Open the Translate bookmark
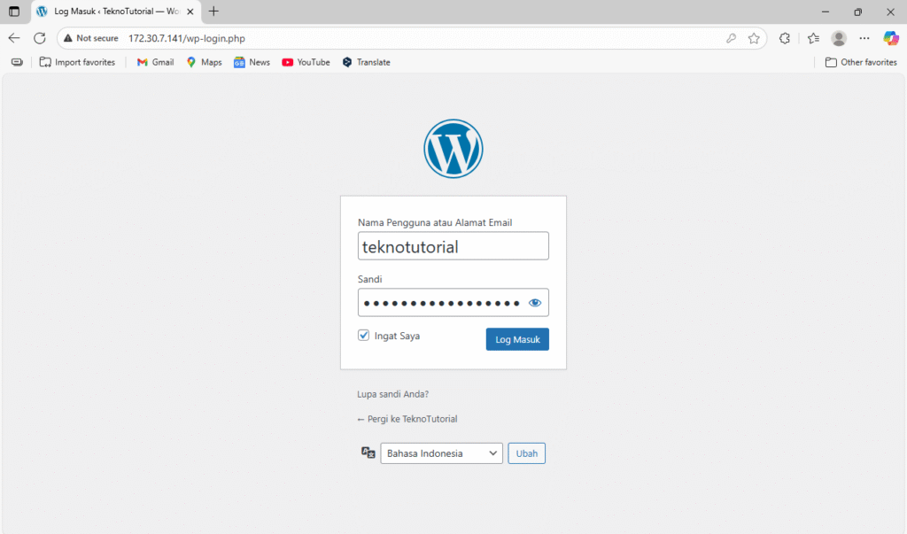907x534 pixels. (x=366, y=62)
